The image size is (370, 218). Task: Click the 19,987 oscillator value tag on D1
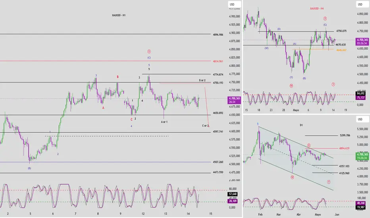361,207
